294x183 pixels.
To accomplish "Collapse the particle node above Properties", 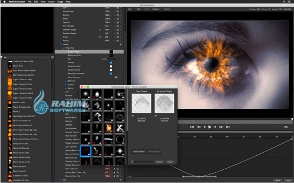I will pyautogui.click(x=61, y=45).
